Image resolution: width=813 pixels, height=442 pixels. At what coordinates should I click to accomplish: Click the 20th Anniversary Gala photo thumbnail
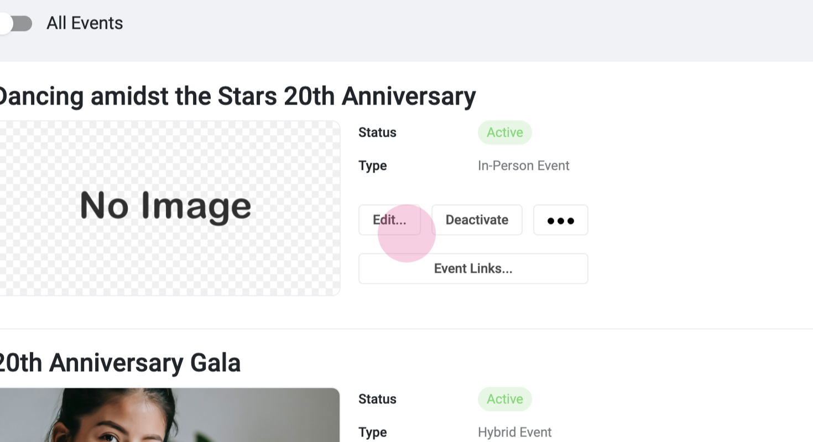[166, 415]
